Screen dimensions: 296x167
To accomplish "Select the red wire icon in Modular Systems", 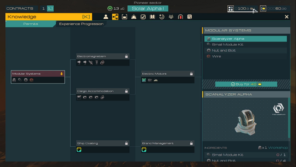I will 32,80.
